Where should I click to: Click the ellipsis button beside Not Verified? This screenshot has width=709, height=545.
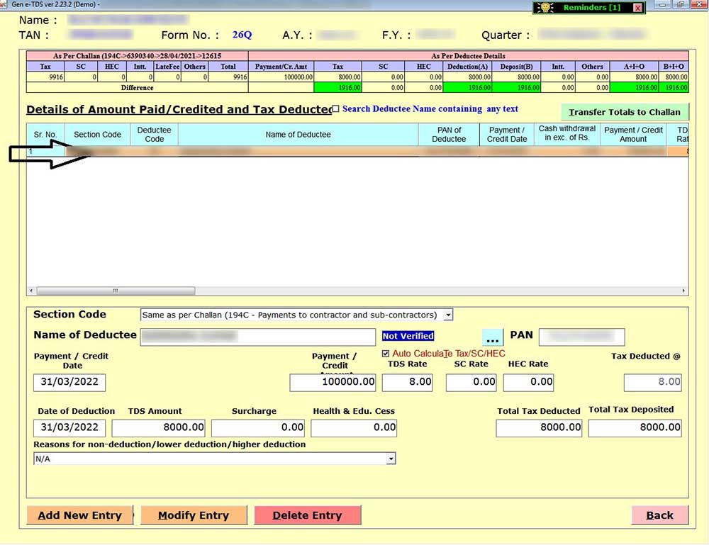point(493,337)
